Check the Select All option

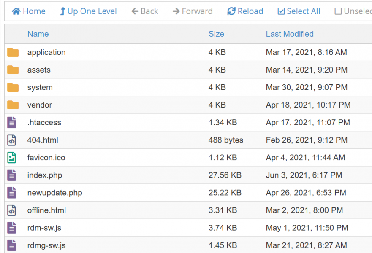[299, 11]
